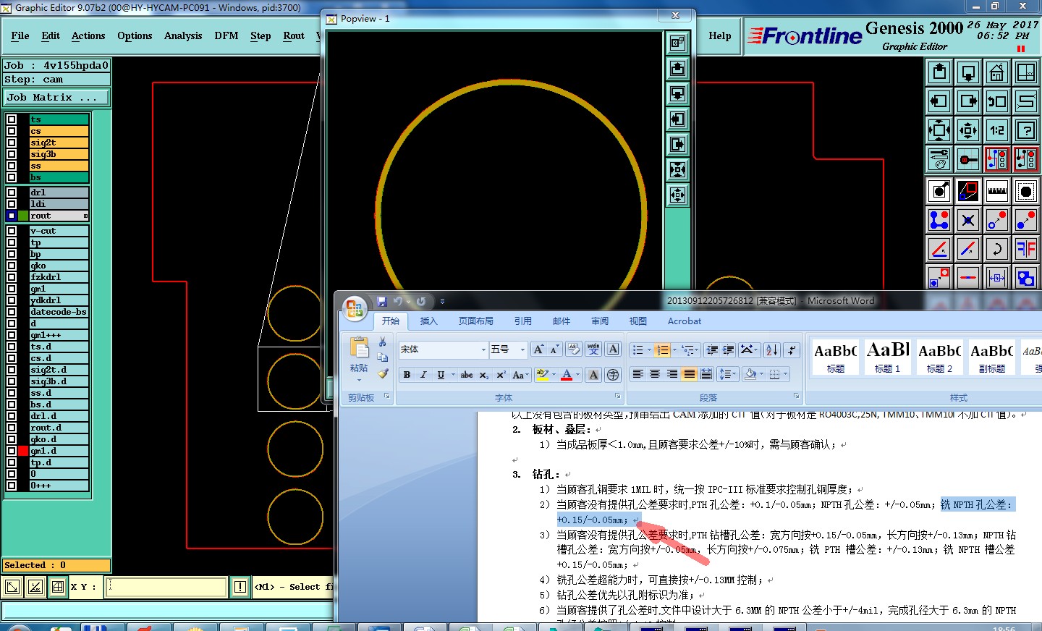Open the line spacing dropdown
Viewport: 1042px width, 631px height.
(729, 374)
